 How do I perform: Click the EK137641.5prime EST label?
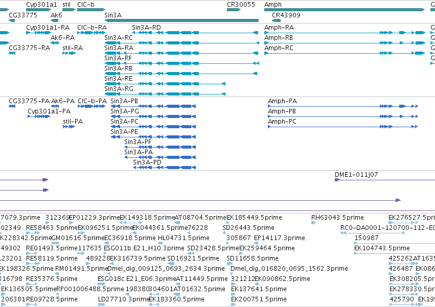pos(259,289)
